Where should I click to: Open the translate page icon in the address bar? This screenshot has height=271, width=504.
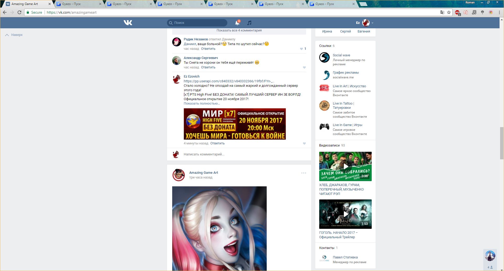[x=442, y=12]
